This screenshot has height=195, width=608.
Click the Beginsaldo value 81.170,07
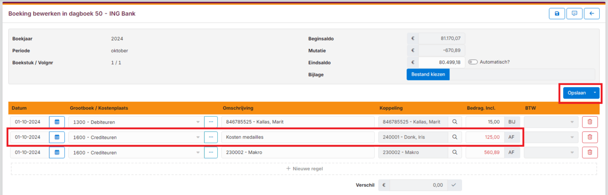click(441, 39)
